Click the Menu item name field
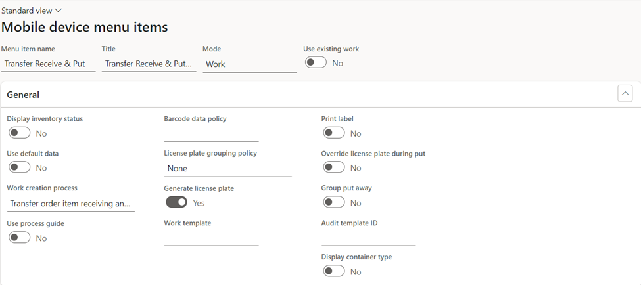Image resolution: width=641 pixels, height=285 pixels. pyautogui.click(x=48, y=64)
